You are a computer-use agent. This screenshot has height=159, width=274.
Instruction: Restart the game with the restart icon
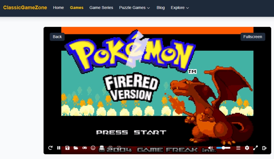click(x=50, y=148)
